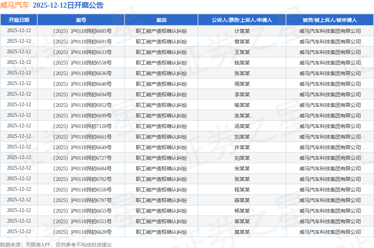Click the defendant cell in the 喻某某 row
Image resolution: width=374 pixels, height=248 pixels.
point(330,105)
